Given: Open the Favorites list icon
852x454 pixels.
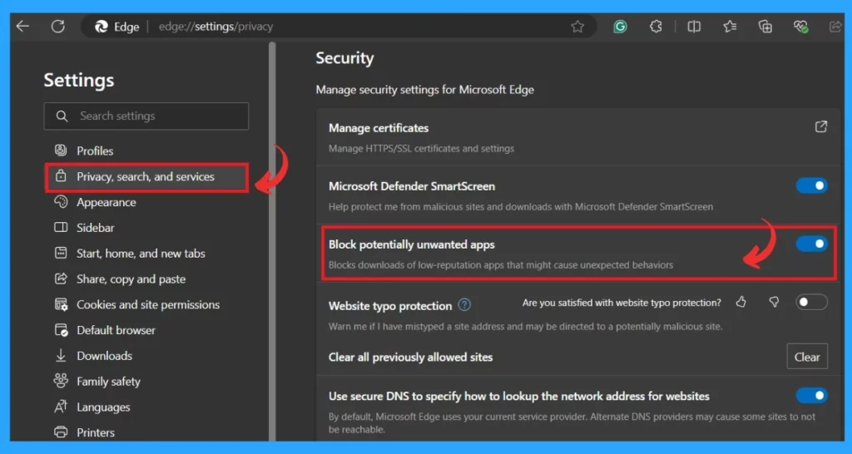Looking at the screenshot, I should pyautogui.click(x=730, y=26).
